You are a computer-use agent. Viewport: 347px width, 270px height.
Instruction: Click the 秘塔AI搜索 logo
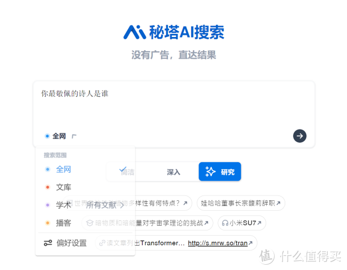pos(174,32)
